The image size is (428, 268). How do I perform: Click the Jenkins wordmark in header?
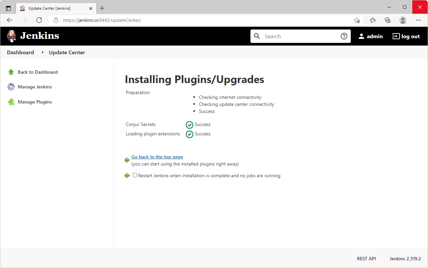click(x=39, y=36)
